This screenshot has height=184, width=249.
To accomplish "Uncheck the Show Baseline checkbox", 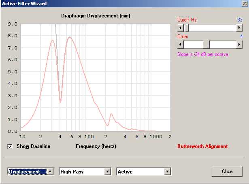I will click(10, 146).
